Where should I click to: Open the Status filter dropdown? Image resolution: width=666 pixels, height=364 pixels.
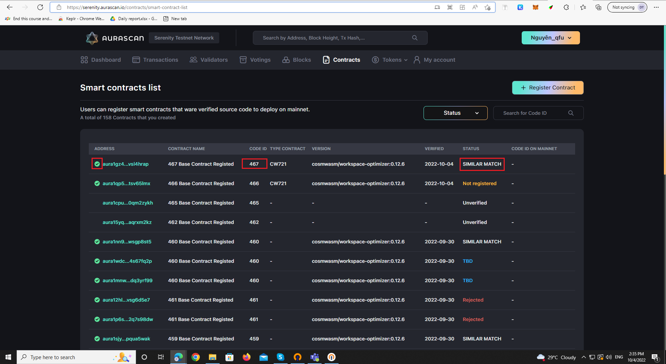coord(455,113)
